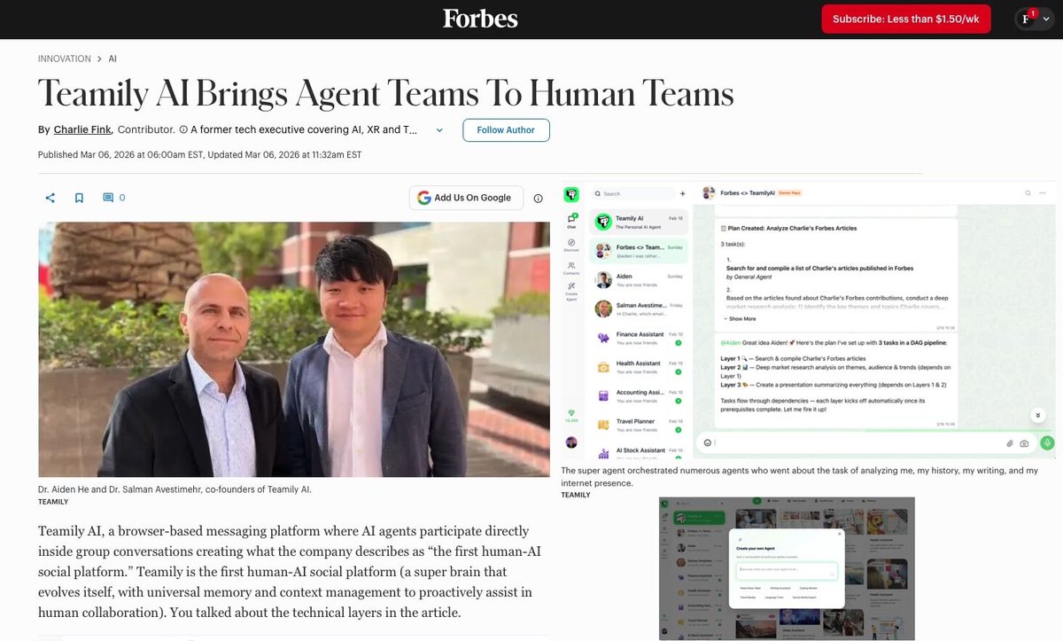Viewport: 1063px width, 641px height.
Task: Click Add Us On Google button
Action: [x=466, y=198]
